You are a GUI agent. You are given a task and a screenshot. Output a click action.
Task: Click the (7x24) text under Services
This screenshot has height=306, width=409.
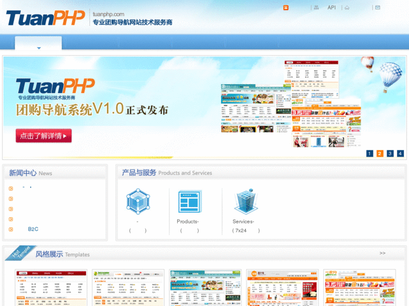point(246,231)
